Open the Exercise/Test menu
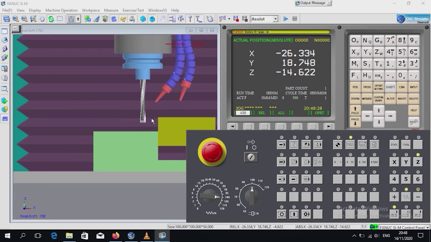This screenshot has height=242, width=431. point(133,10)
